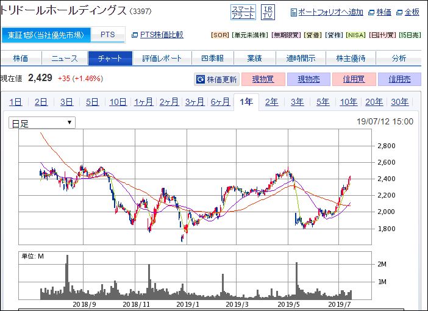Image resolution: width=428 pixels, height=311 pixels.
Task: Open the 日足 candle interval dropdown
Action: (x=42, y=123)
